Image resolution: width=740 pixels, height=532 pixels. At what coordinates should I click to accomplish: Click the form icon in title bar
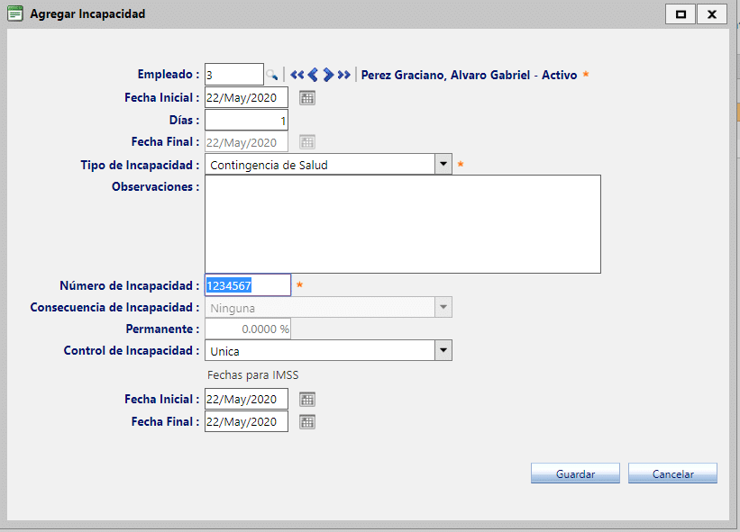15,14
